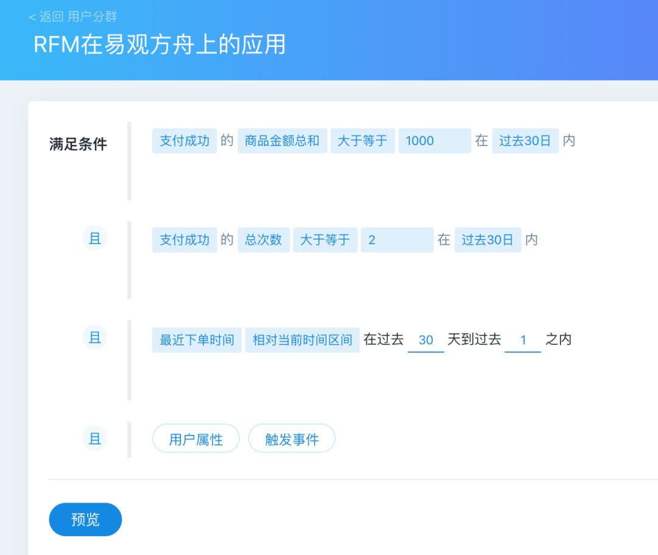
Task: Go back via 返回 用户分群 link
Action: [x=73, y=16]
